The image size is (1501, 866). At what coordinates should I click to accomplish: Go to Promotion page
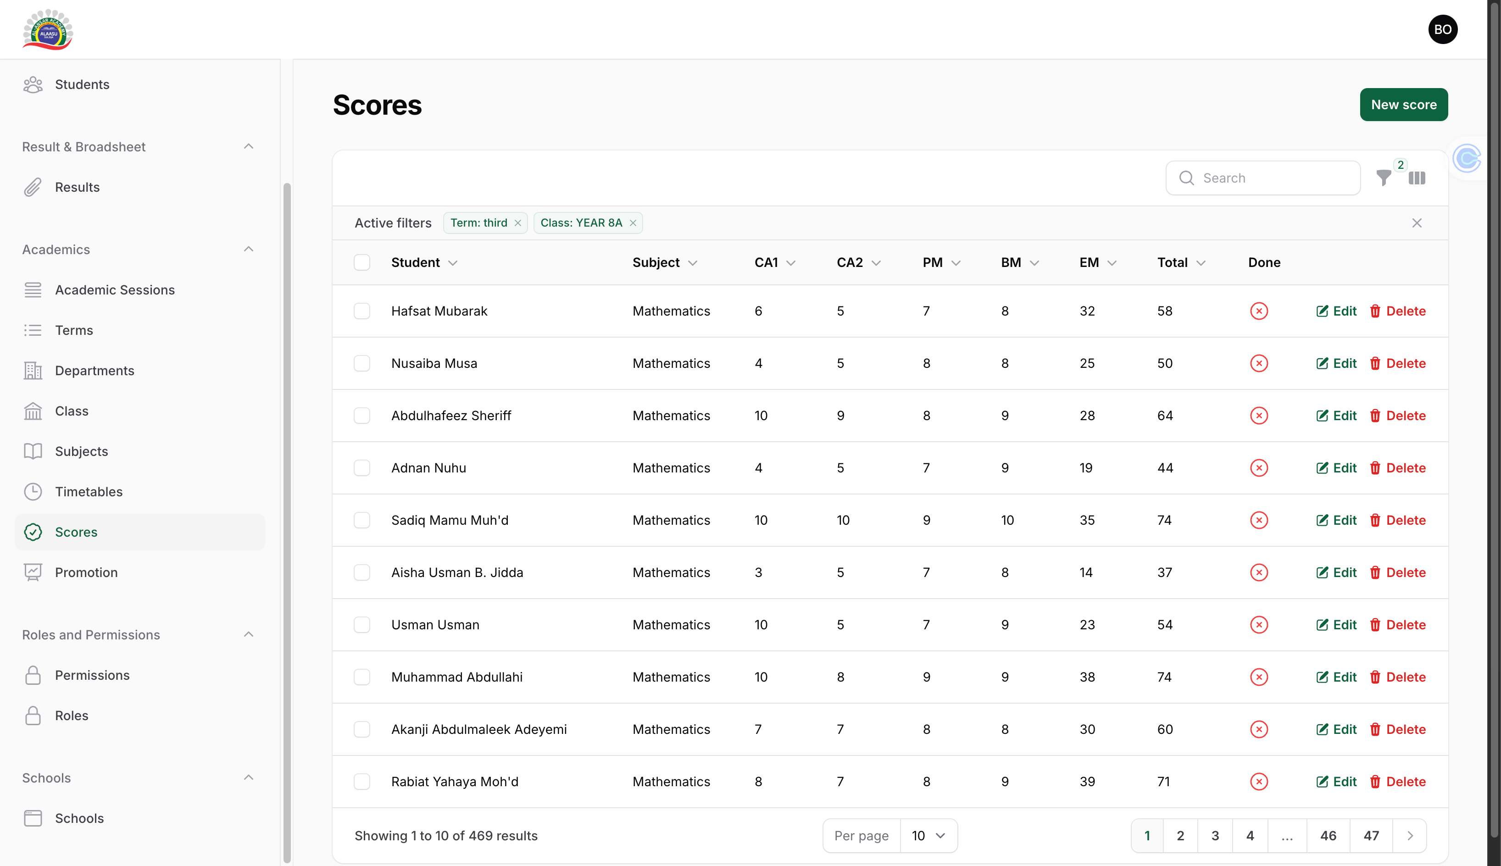140,572
